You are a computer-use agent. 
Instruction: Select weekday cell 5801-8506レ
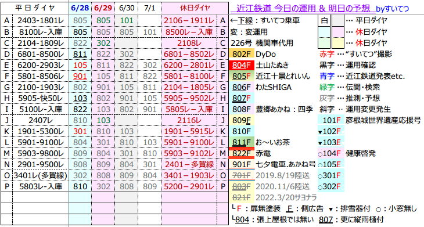[40, 76]
